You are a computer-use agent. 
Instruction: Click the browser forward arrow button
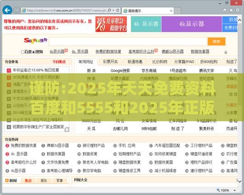(17, 11)
